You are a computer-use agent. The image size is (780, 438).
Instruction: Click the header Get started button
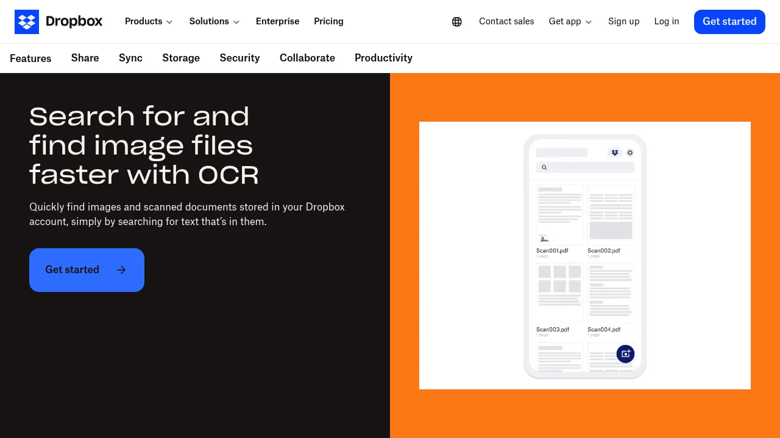[729, 22]
